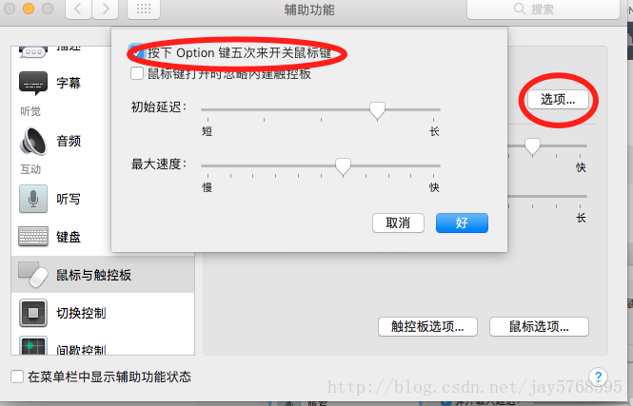This screenshot has width=633, height=406.
Task: Toggle the Option key five times checkbox
Action: (137, 52)
